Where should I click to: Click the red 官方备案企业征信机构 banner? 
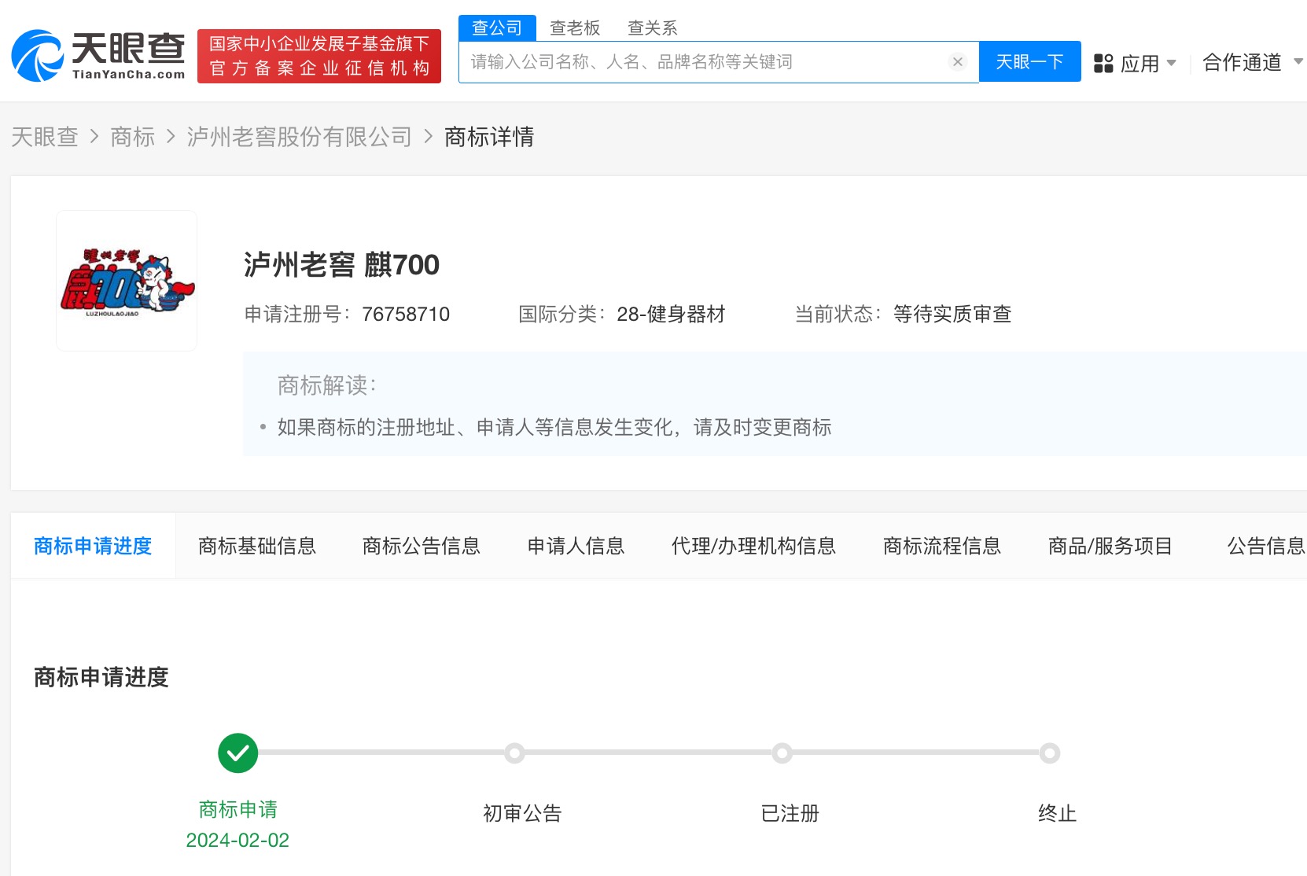coord(319,56)
